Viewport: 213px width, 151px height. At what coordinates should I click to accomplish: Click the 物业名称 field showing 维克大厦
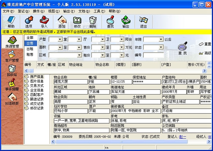(71, 82)
